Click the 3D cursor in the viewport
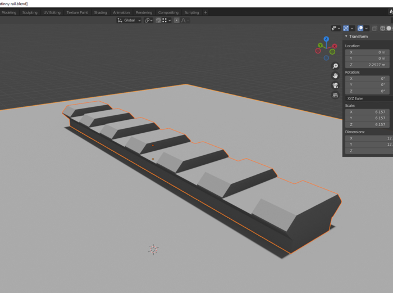Screen dimensions: 393x293 (x=153, y=250)
